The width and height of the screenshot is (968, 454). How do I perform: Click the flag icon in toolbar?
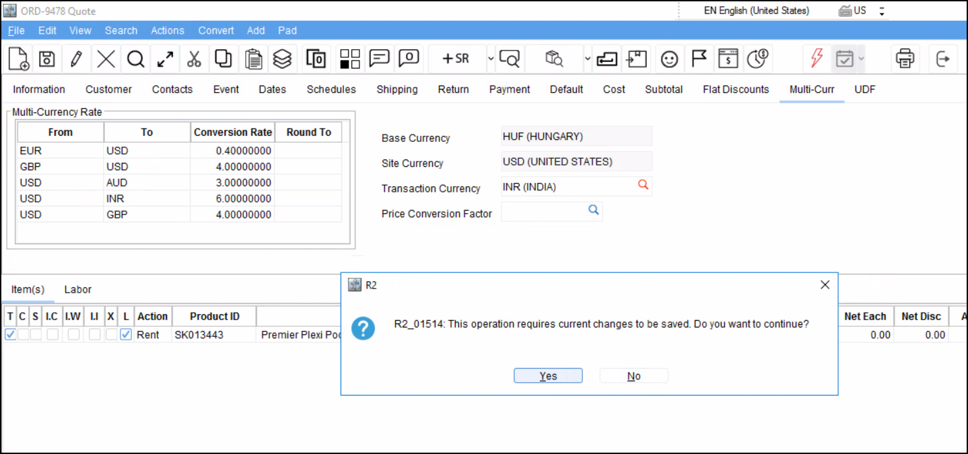(699, 59)
